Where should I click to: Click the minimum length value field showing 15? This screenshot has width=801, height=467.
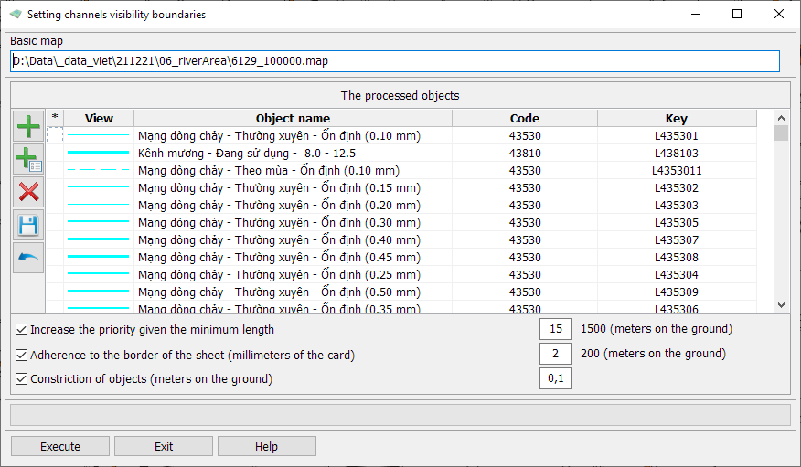555,329
